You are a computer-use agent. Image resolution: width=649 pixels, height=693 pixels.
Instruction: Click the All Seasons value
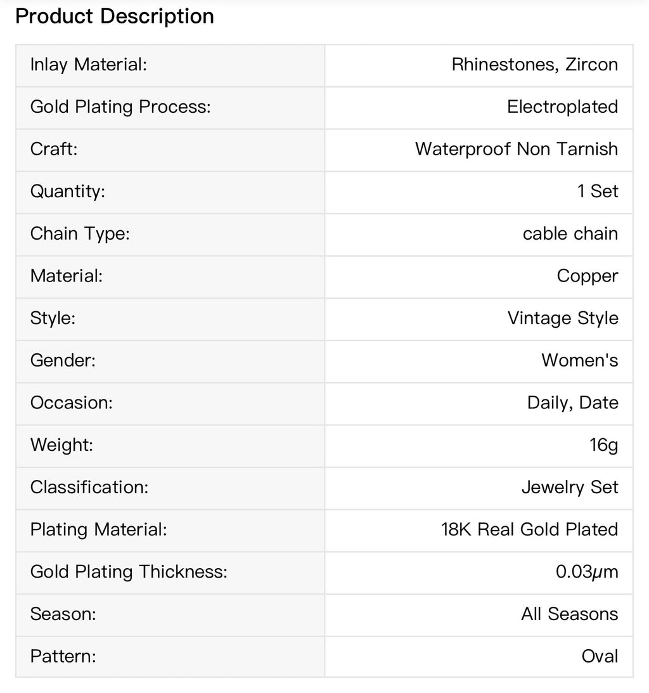pos(570,614)
